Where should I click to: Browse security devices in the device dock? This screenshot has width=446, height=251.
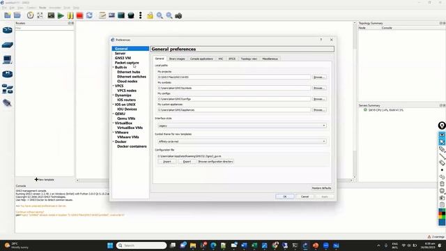pos(8,75)
